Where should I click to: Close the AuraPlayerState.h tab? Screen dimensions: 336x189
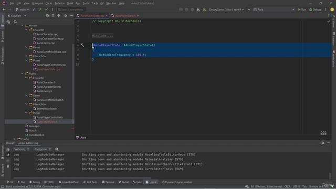(138, 16)
